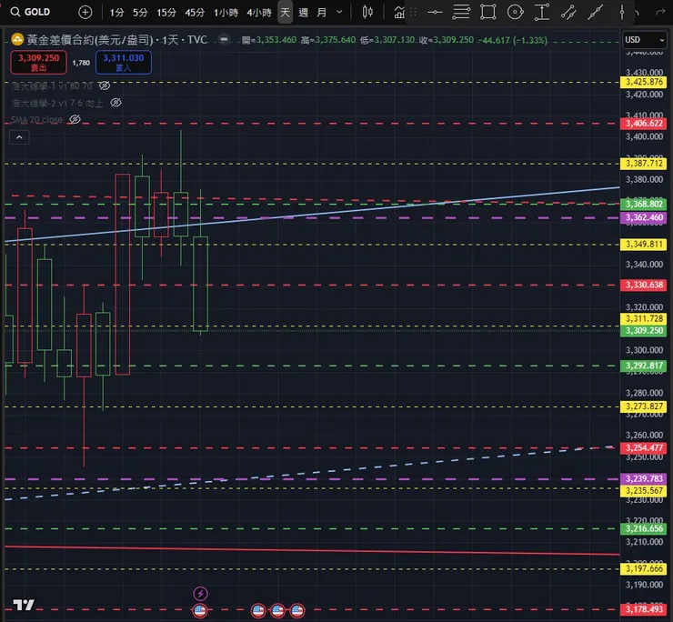The image size is (673, 622).
Task: Click the plus circle compare/add symbol icon
Action: tap(85, 12)
